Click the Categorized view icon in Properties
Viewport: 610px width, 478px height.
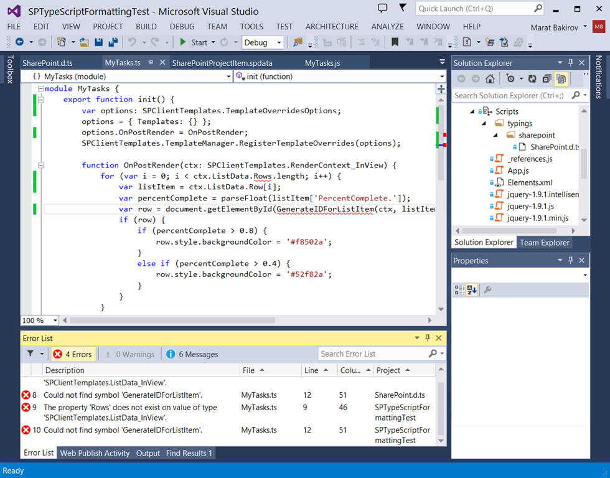pos(459,290)
